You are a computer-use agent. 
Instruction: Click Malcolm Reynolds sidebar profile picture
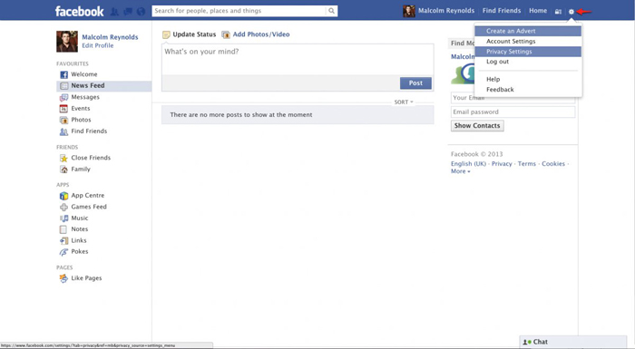click(67, 42)
